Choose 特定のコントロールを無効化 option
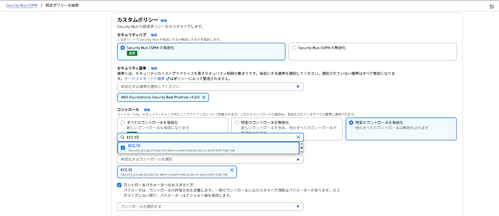Screen dimensions: 499x216 click(237, 123)
